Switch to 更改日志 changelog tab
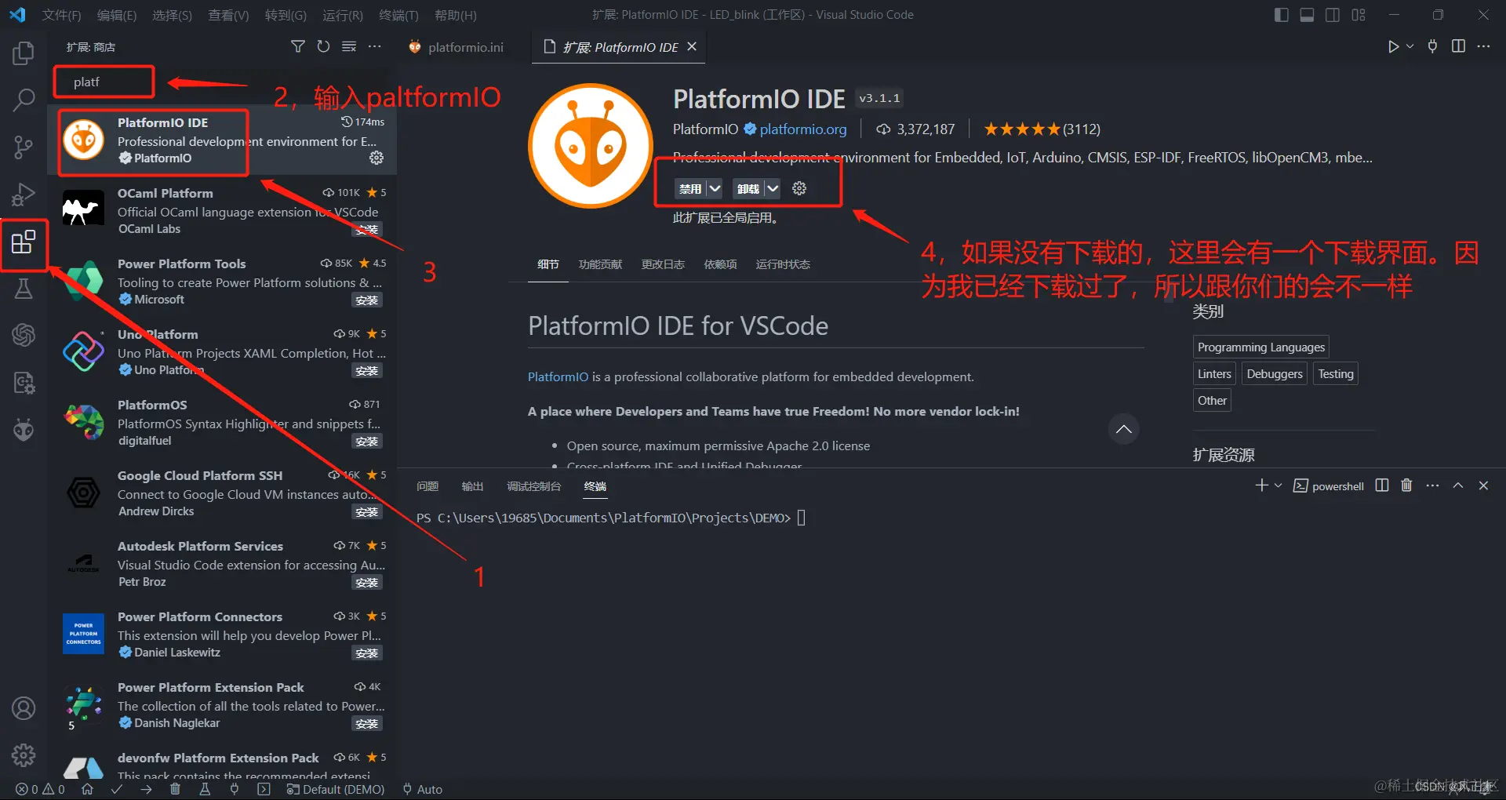Viewport: 1506px width, 800px height. pyautogui.click(x=663, y=264)
